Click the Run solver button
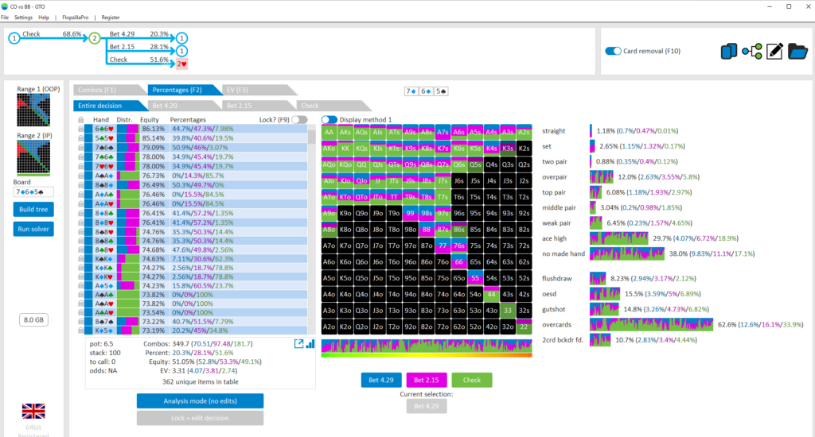 pyautogui.click(x=33, y=229)
